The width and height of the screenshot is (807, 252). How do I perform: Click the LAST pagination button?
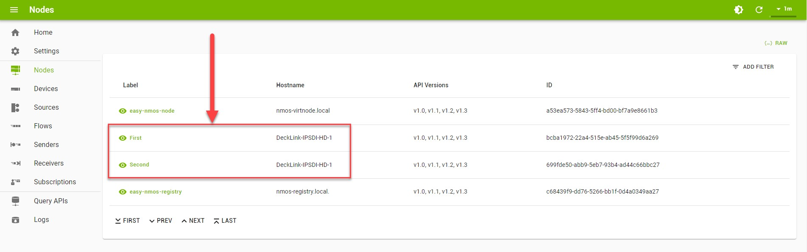tap(225, 221)
